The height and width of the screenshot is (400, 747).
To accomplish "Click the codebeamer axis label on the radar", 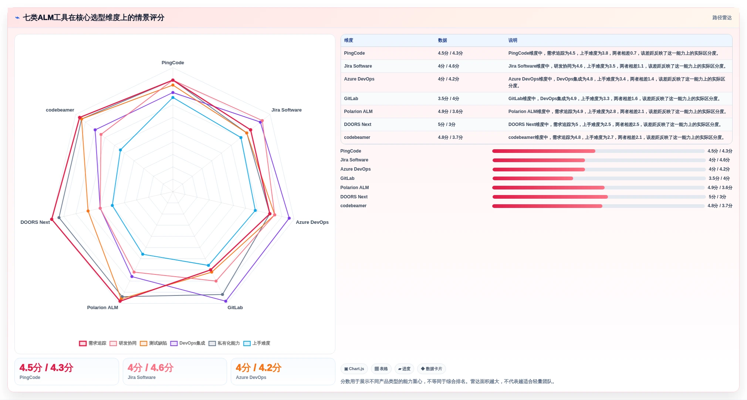I will pos(60,110).
